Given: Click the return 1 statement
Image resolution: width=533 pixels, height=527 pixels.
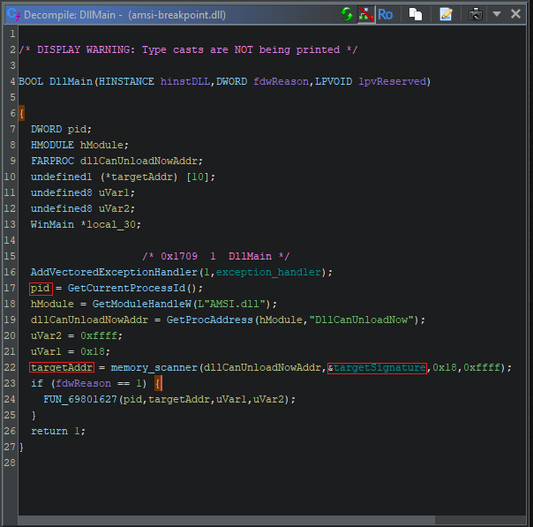Looking at the screenshot, I should (x=58, y=431).
